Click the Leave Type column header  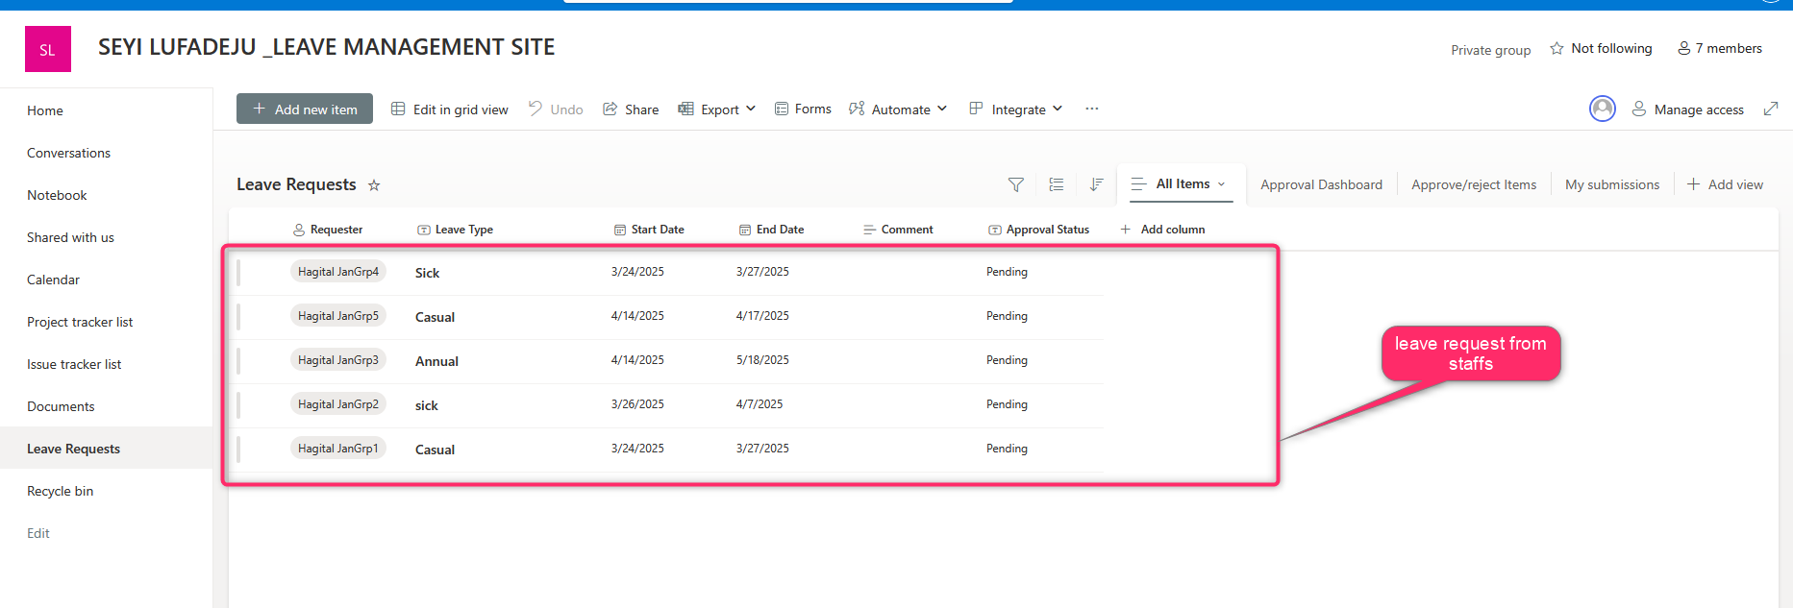tap(455, 230)
